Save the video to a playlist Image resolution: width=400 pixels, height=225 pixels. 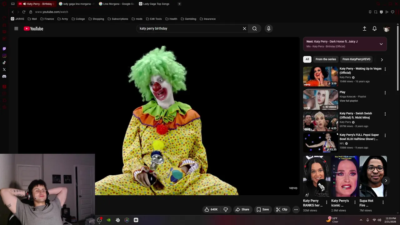[263, 209]
